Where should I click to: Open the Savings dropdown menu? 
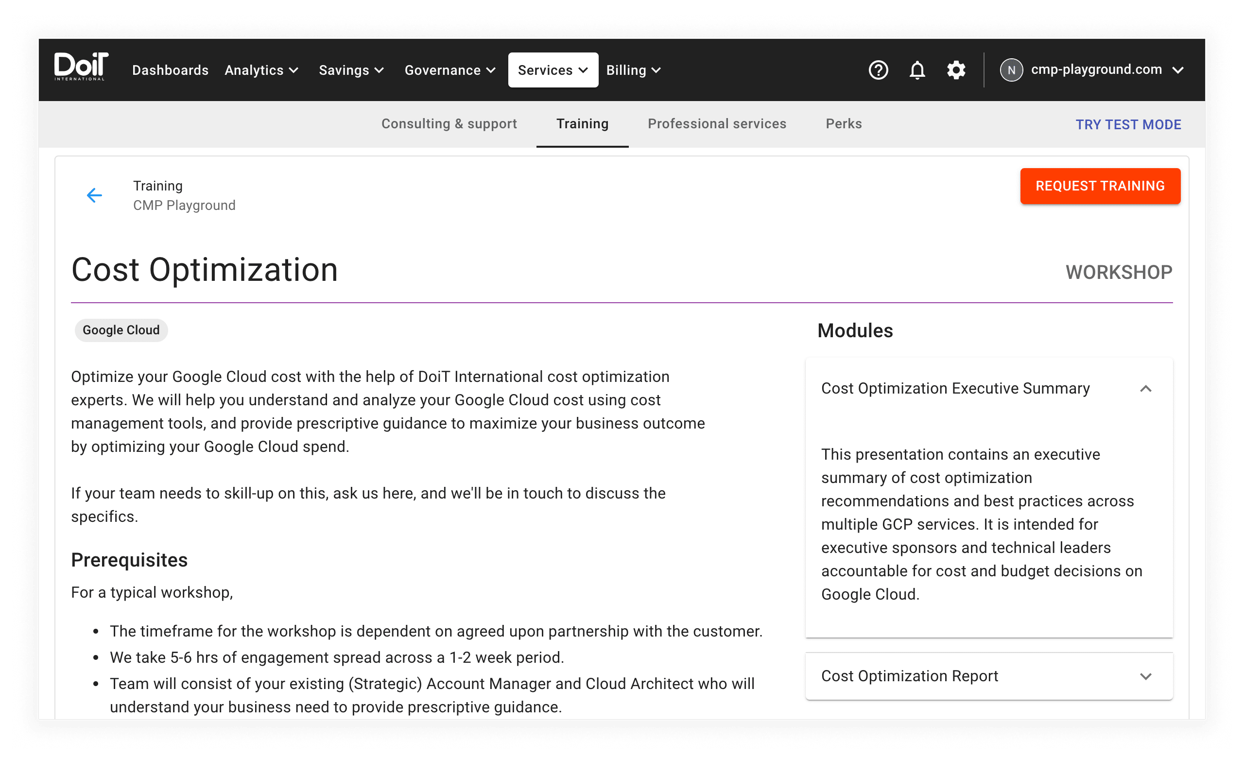click(351, 70)
